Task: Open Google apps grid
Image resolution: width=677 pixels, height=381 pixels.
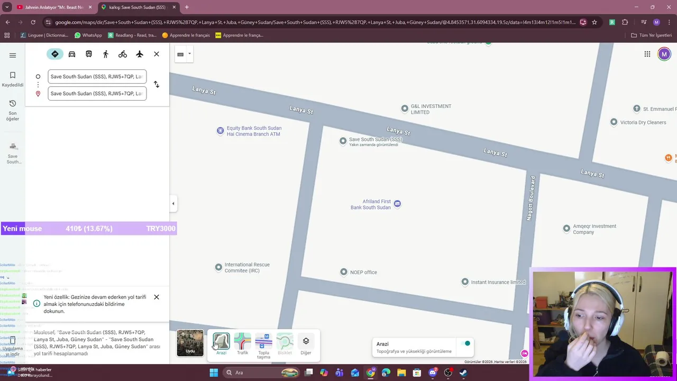Action: point(647,54)
